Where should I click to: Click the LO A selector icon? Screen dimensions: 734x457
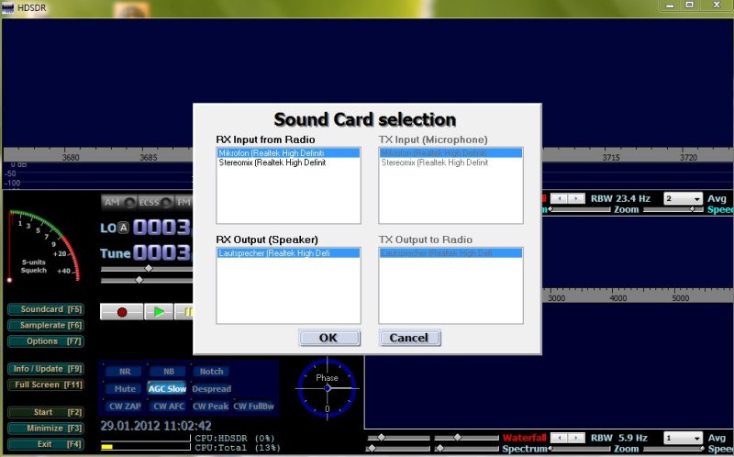tap(123, 228)
